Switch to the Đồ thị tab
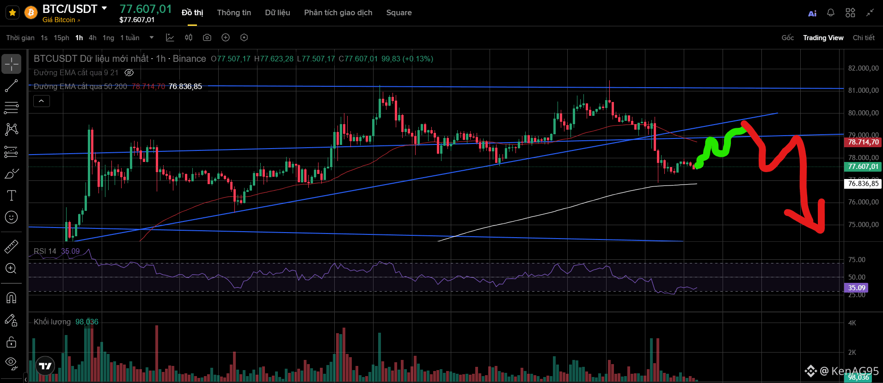Viewport: 883px width, 383px height. [192, 12]
